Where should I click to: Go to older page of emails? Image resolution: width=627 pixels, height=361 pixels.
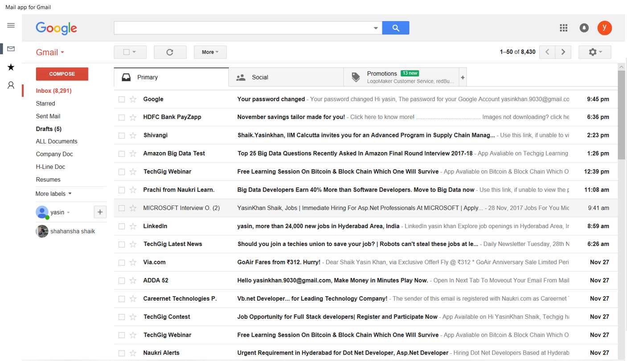pos(563,52)
